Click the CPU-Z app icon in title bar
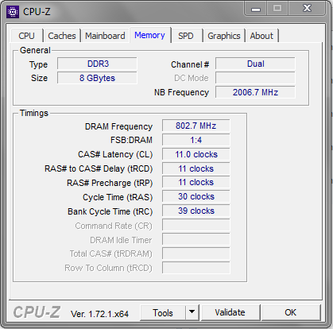 tap(13, 12)
